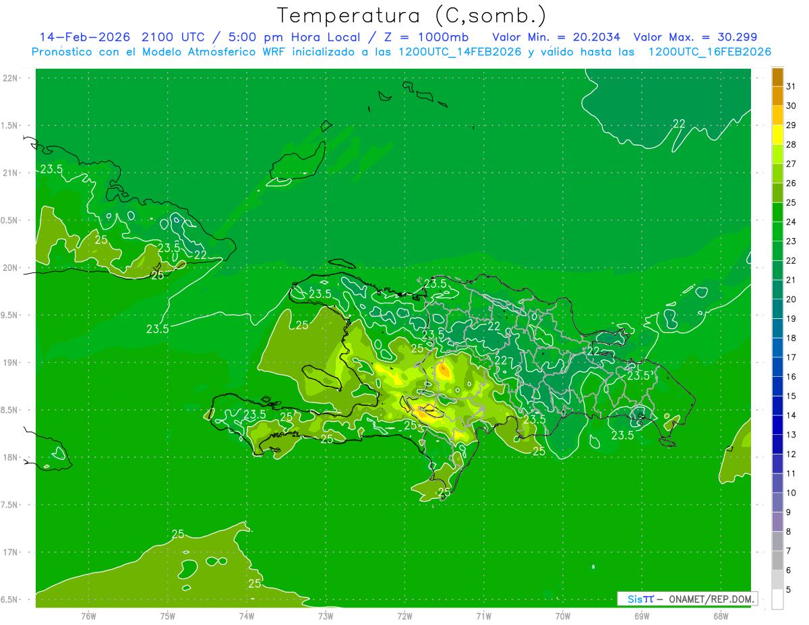Pick the dark orange top swatch above 31
The image size is (809, 625).
click(x=777, y=78)
